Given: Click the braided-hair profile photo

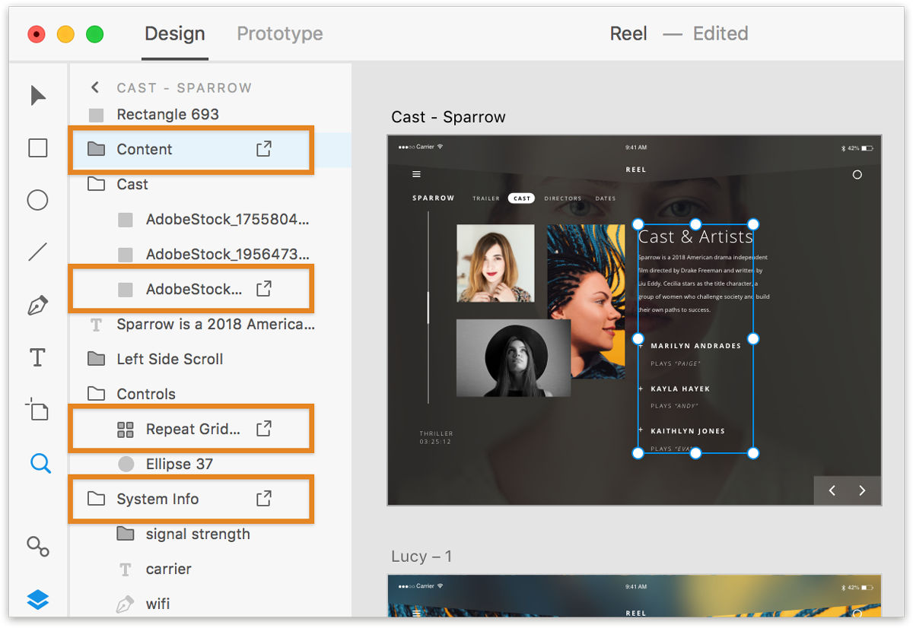Looking at the screenshot, I should click(586, 301).
